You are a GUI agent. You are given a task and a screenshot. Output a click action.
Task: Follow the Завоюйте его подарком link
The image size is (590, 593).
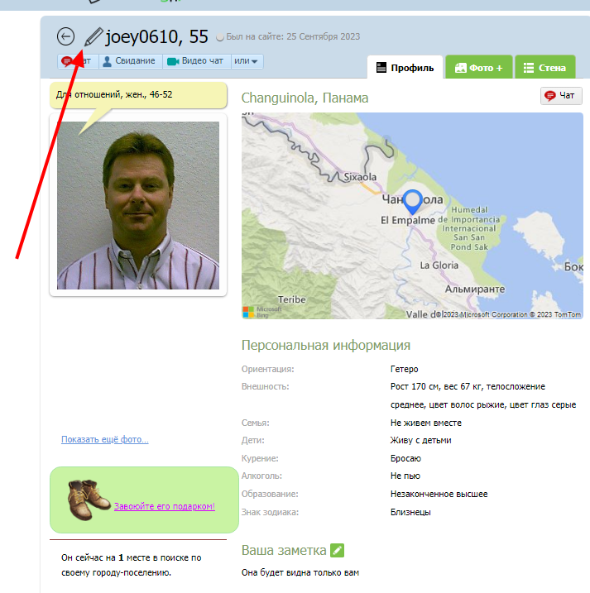tap(165, 506)
